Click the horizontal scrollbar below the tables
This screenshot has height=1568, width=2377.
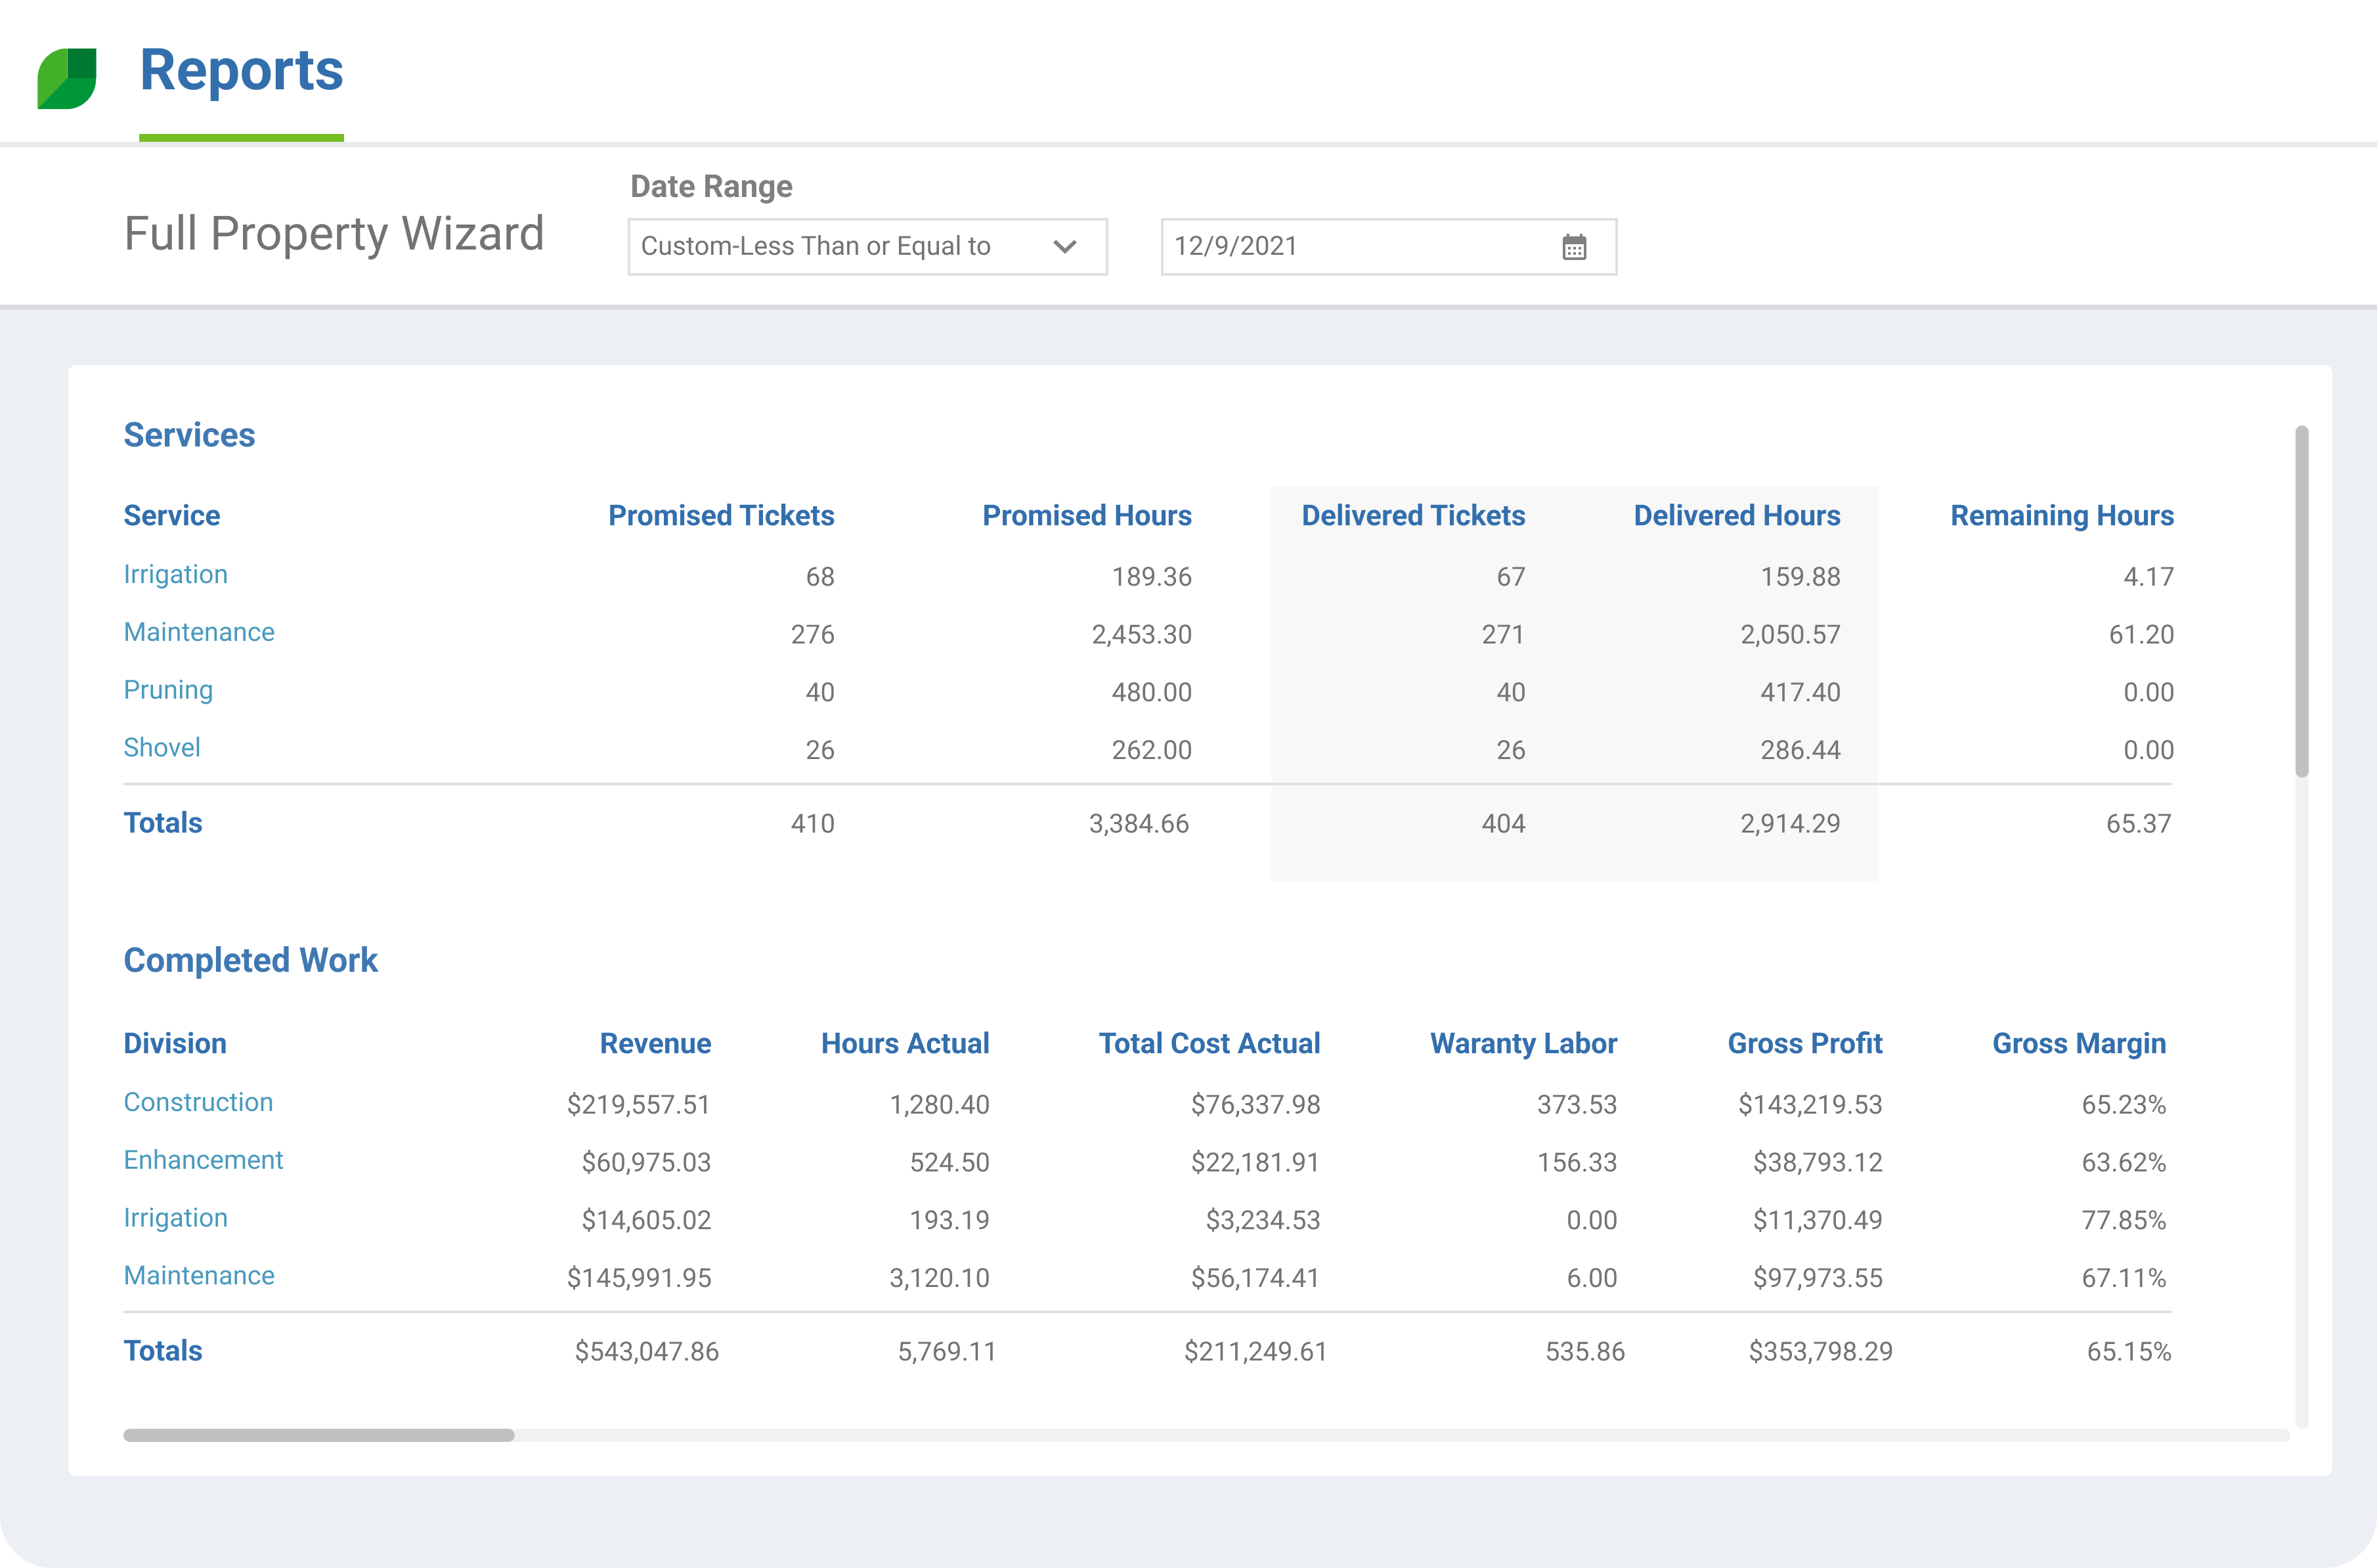(317, 1434)
